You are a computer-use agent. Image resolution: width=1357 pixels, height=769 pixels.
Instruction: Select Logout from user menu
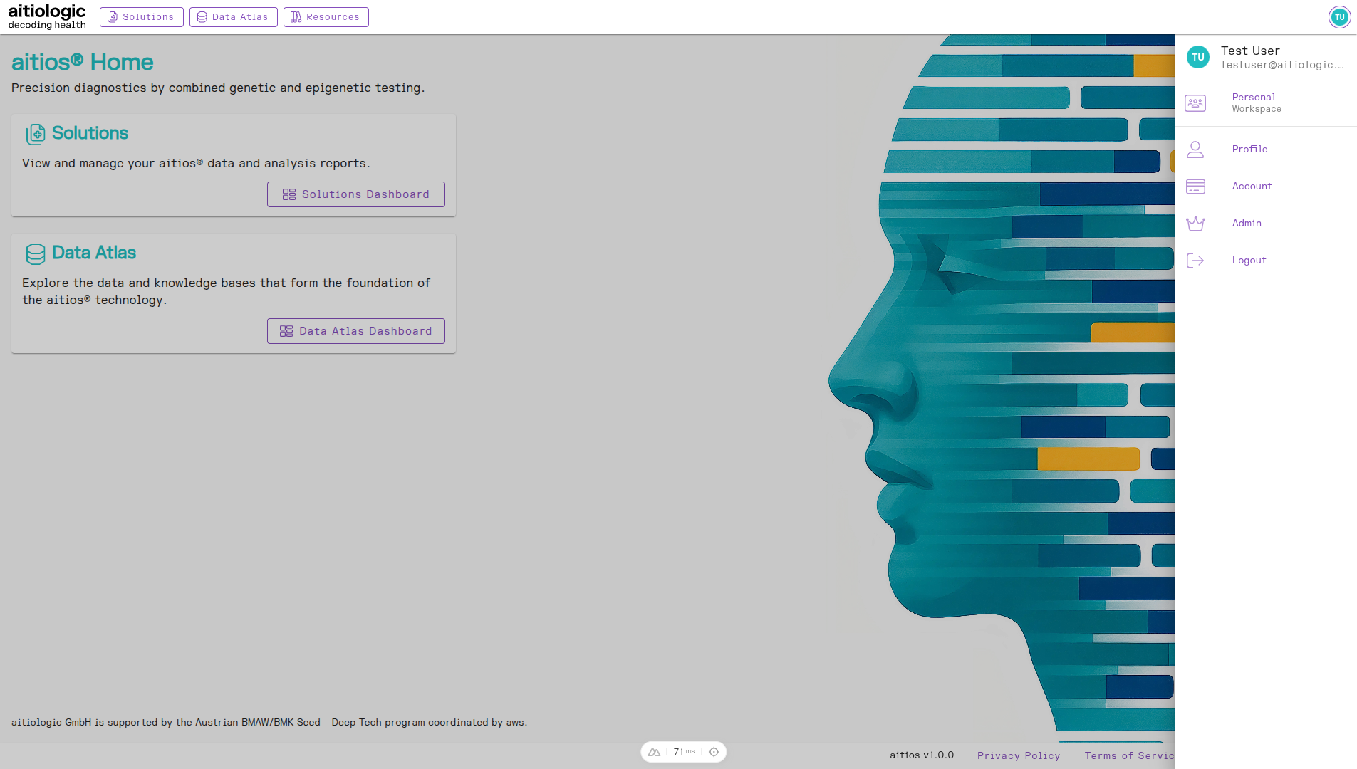(x=1249, y=260)
